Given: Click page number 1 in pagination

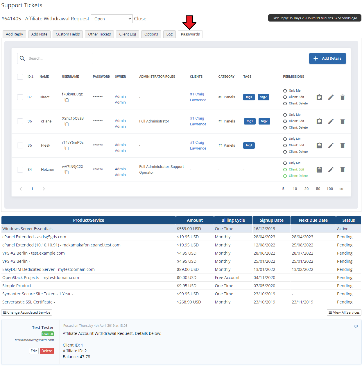Looking at the screenshot, I should tap(32, 189).
